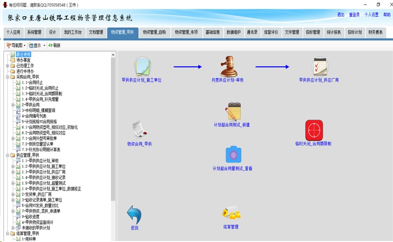Switch to the 物资管理_自购 tab

(154, 33)
